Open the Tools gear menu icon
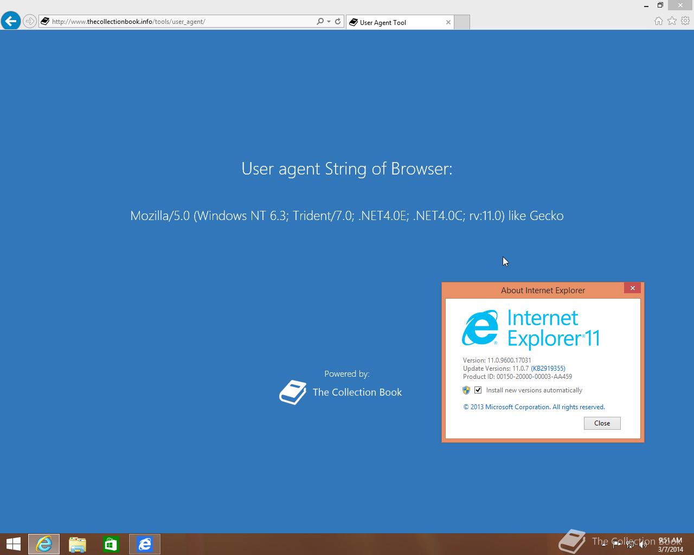 [685, 21]
